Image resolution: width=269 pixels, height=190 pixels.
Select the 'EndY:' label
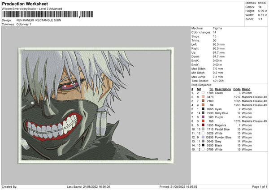[x=195, y=65]
